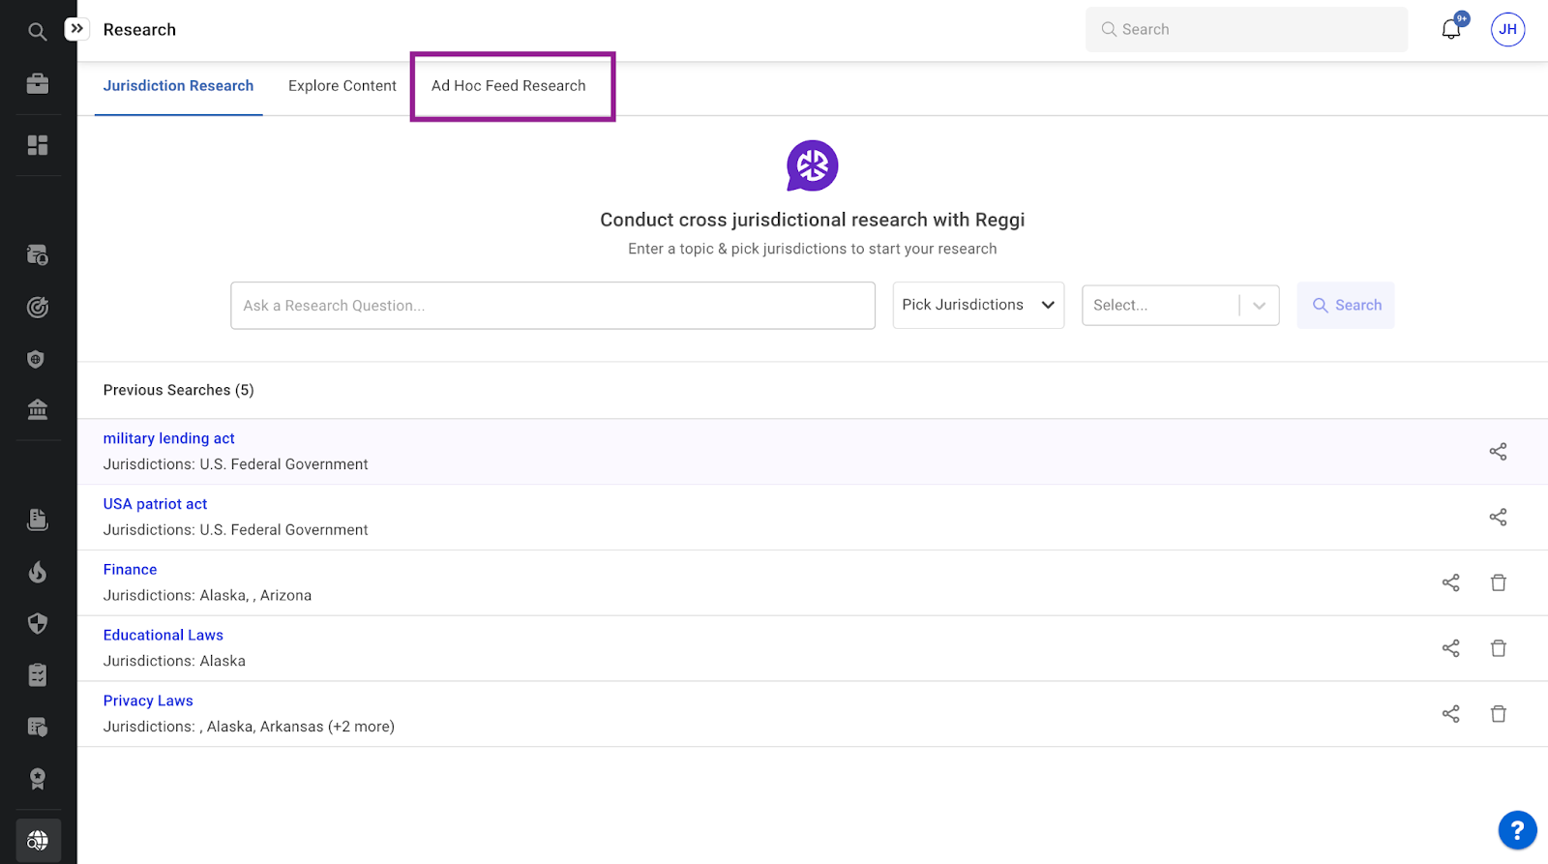Screen dimensions: 1548x864
Task: Open the Educational Laws previous search
Action: point(163,636)
